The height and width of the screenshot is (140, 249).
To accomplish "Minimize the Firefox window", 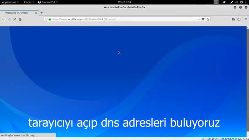I will 235,7.
